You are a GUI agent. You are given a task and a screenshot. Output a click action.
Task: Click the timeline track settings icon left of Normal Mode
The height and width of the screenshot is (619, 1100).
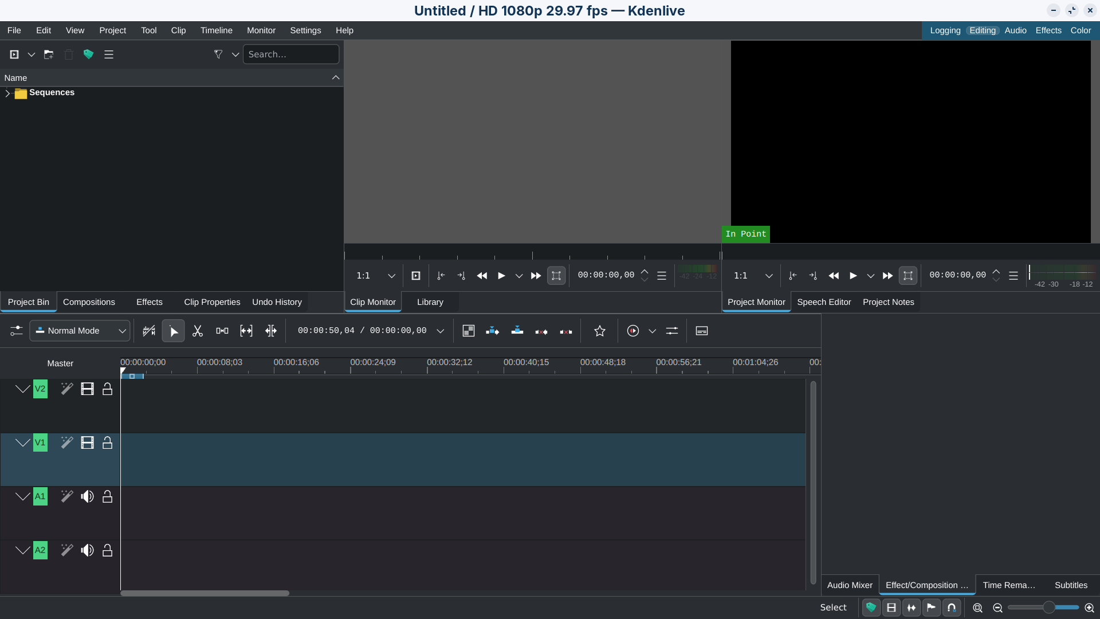16,331
